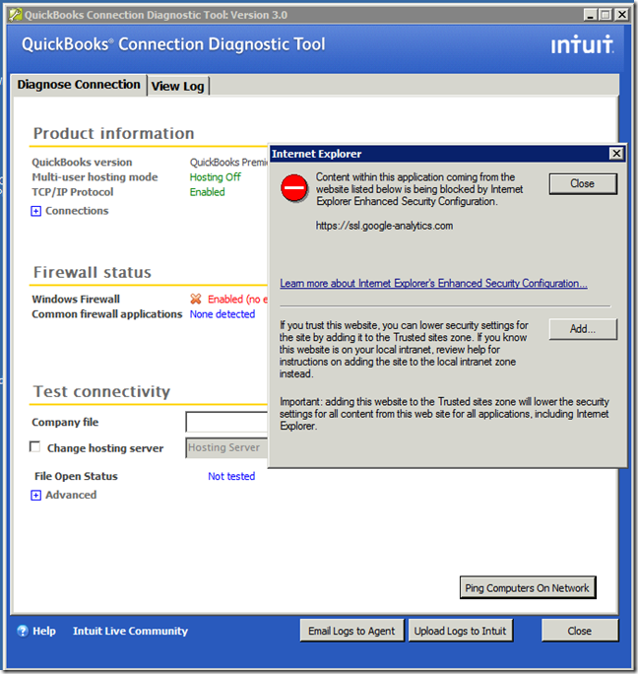The width and height of the screenshot is (638, 674).
Task: Click the red X beside Windows Firewall status
Action: click(196, 299)
